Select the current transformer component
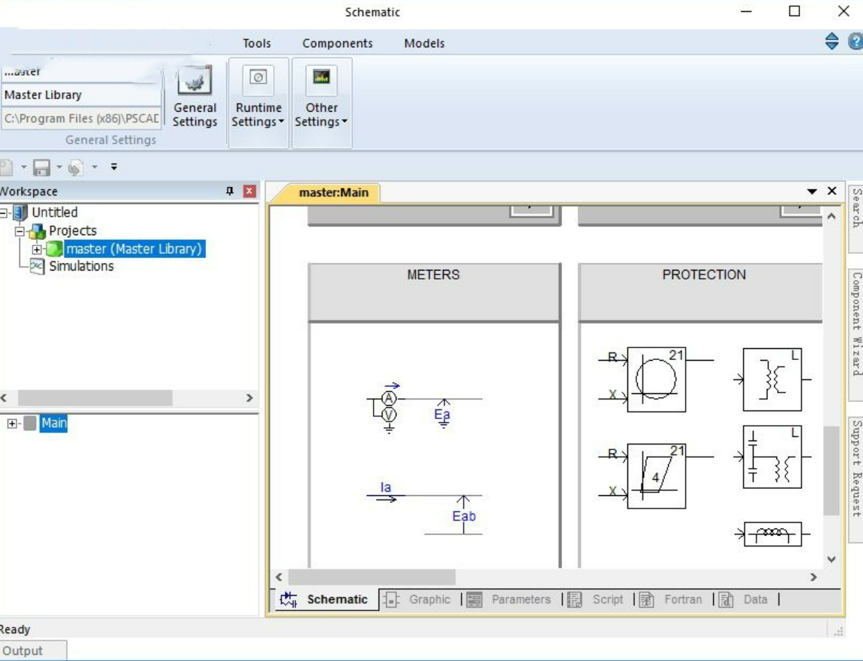863x661 pixels. (x=772, y=379)
